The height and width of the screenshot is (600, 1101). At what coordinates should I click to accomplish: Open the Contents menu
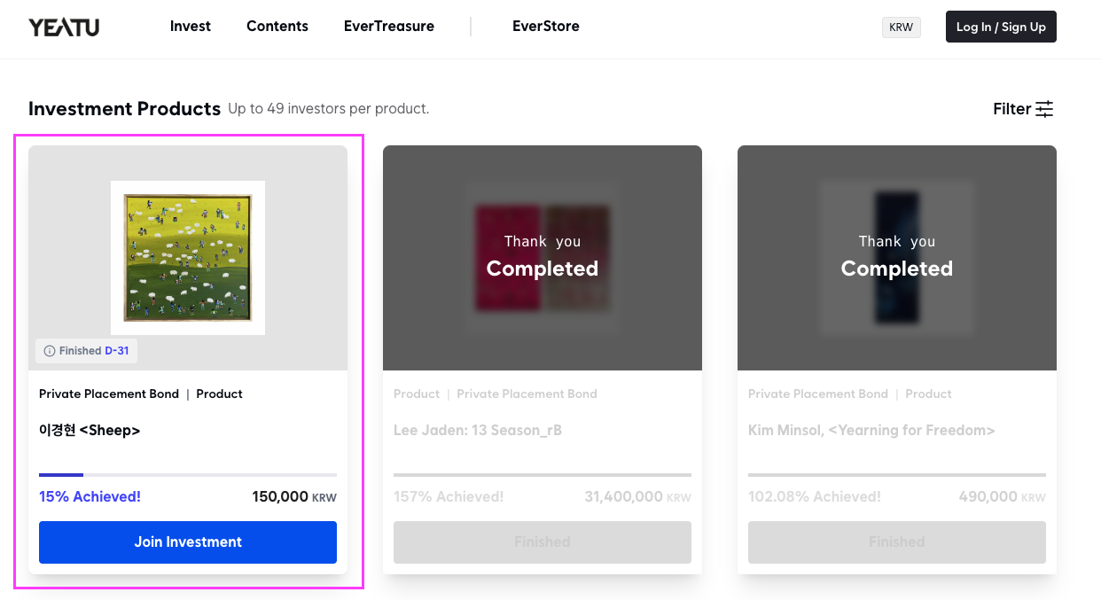(x=277, y=27)
